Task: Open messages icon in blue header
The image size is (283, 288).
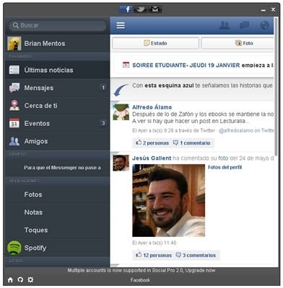Action: tap(244, 25)
